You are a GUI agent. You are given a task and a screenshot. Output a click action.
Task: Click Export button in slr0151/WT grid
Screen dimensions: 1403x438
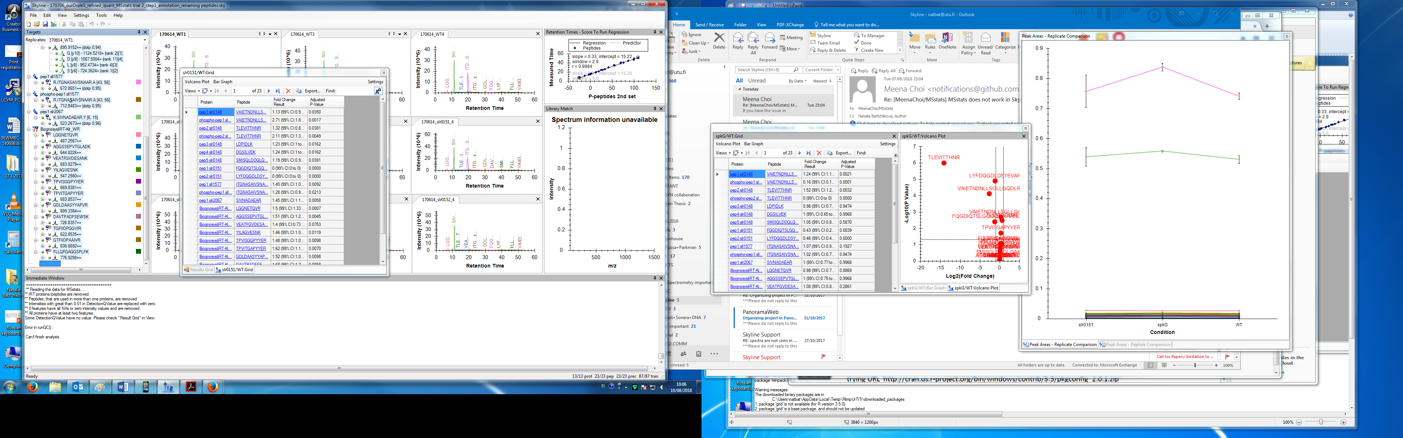312,91
